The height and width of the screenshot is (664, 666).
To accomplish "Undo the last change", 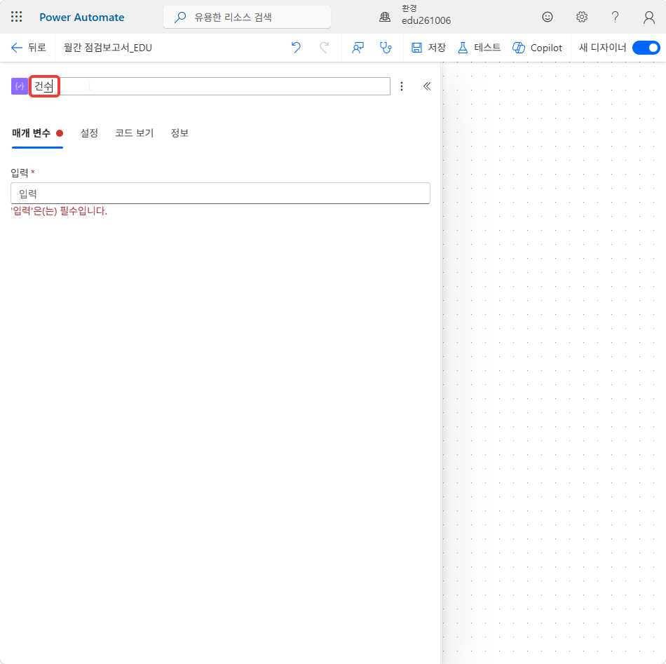I will point(296,48).
